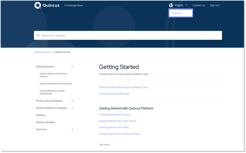Viewport: 246px width, 153px height.
Task: Click the Getting Started page title
Action: [119, 67]
